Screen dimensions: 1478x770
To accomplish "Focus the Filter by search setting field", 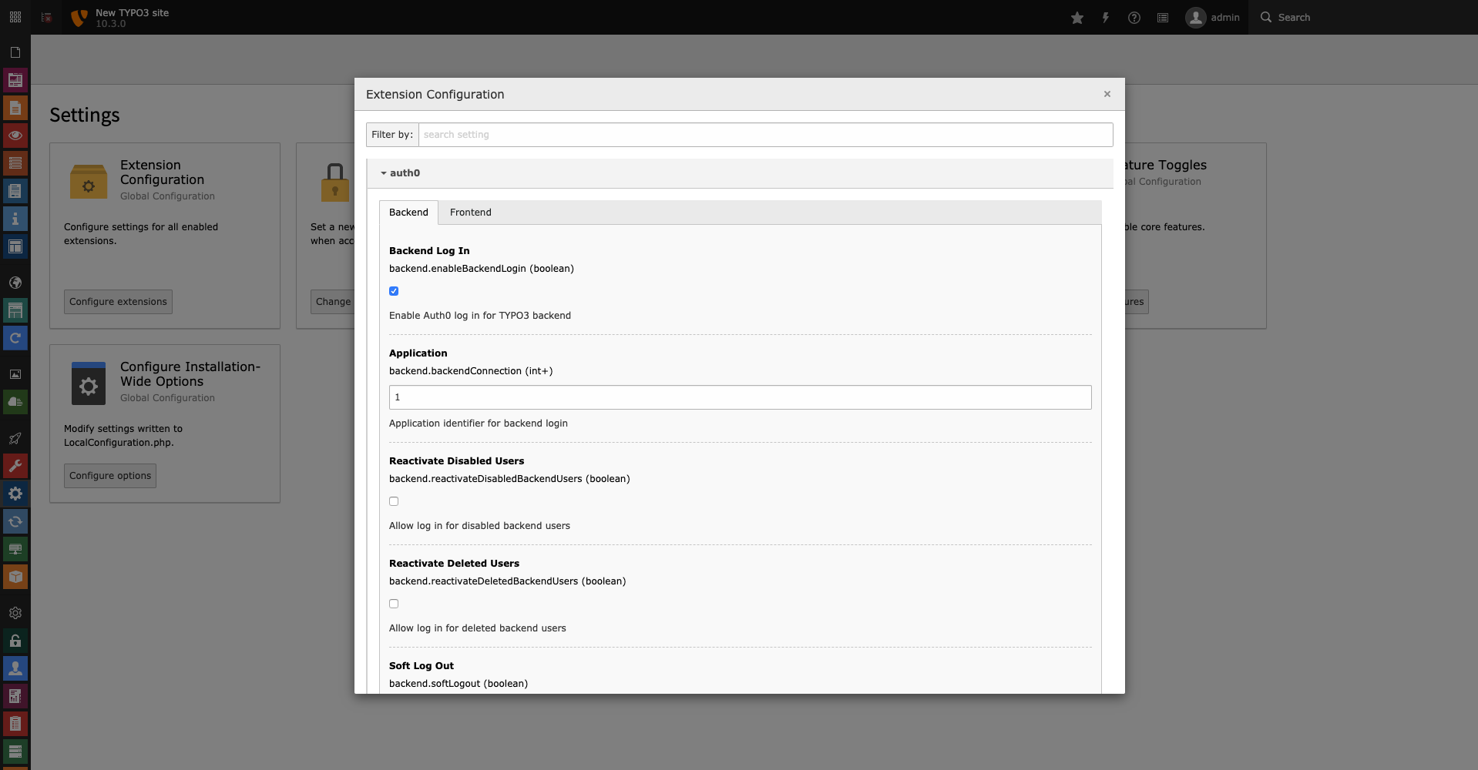I will [x=765, y=135].
